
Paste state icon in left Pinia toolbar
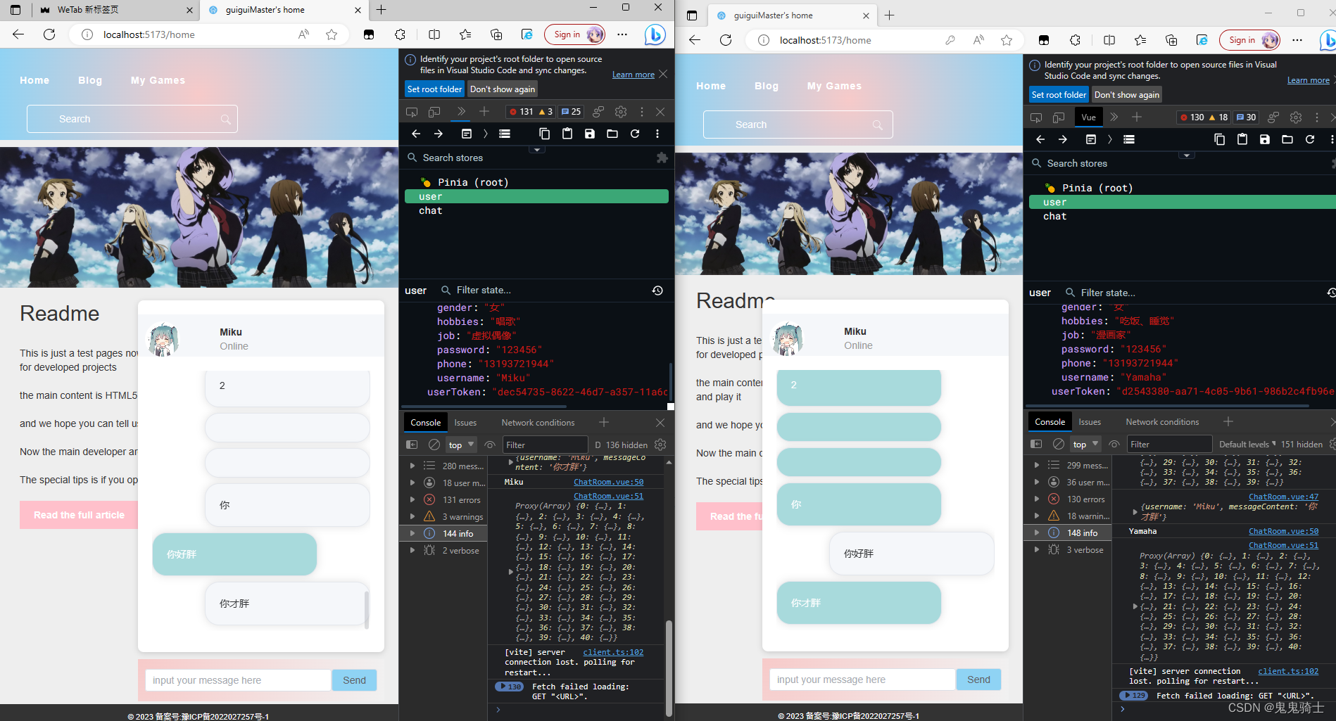pos(567,134)
